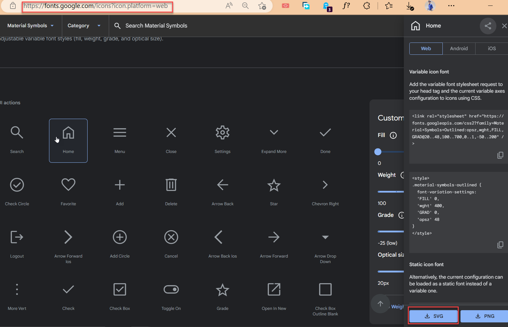Open browser Extensions puzzle icon
Image resolution: width=508 pixels, height=327 pixels.
click(x=366, y=6)
